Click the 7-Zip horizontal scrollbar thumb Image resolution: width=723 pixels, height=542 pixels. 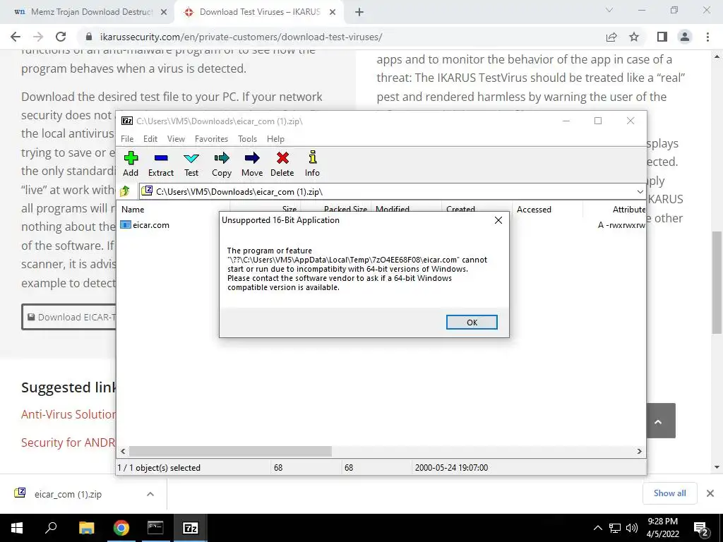230,451
